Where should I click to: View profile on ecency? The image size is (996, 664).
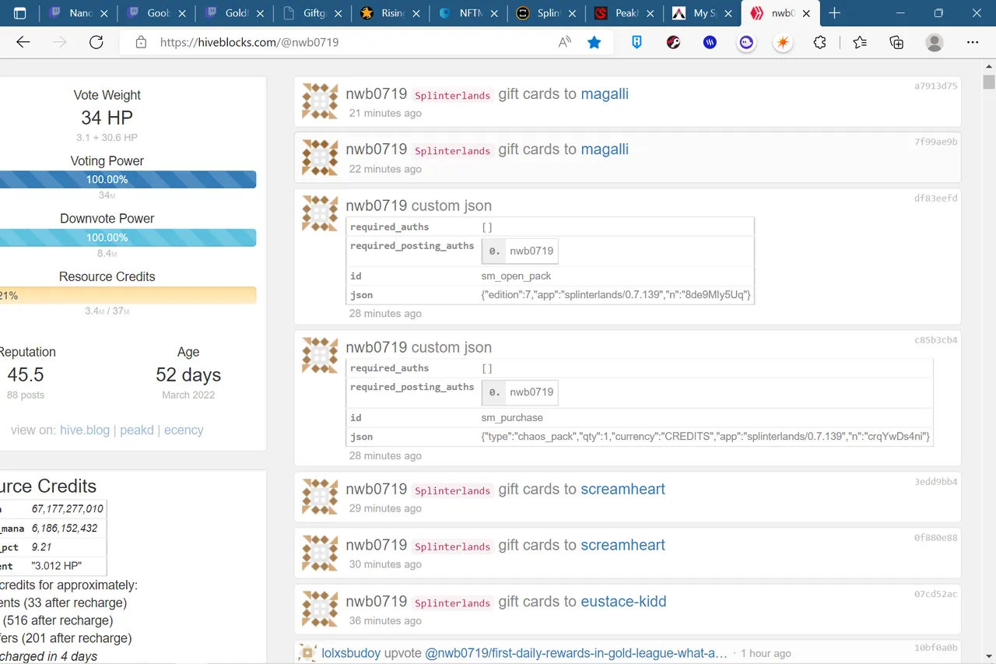click(184, 430)
